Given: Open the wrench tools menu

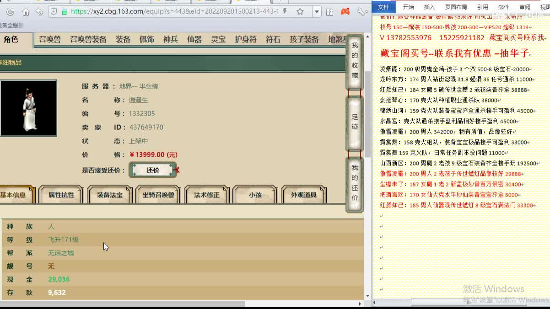Looking at the screenshot, I should 361,12.
